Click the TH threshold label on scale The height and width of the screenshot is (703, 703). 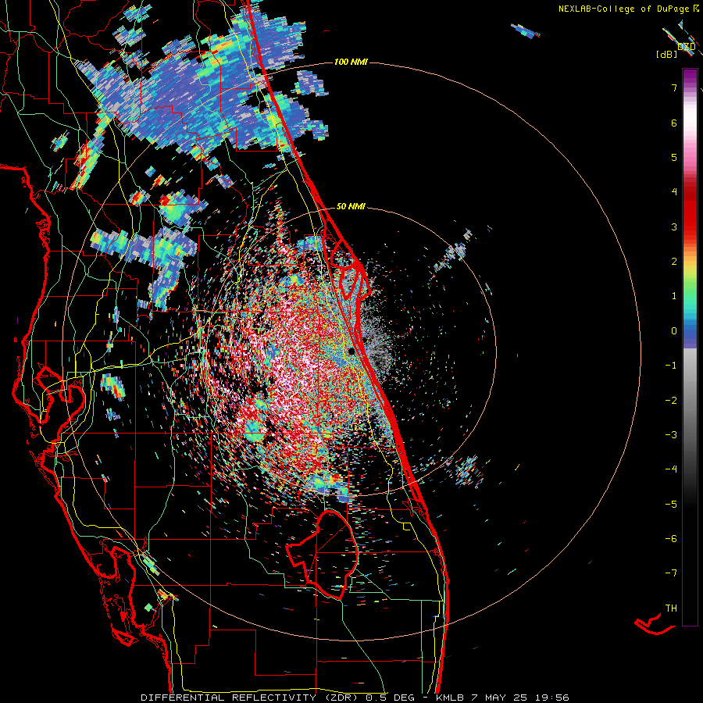click(x=671, y=608)
